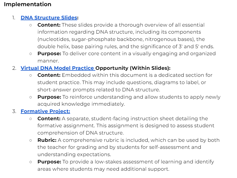The height and width of the screenshot is (178, 237).
Task: Click list number 1 beside DNA Structure Slides
Action: coord(14,18)
